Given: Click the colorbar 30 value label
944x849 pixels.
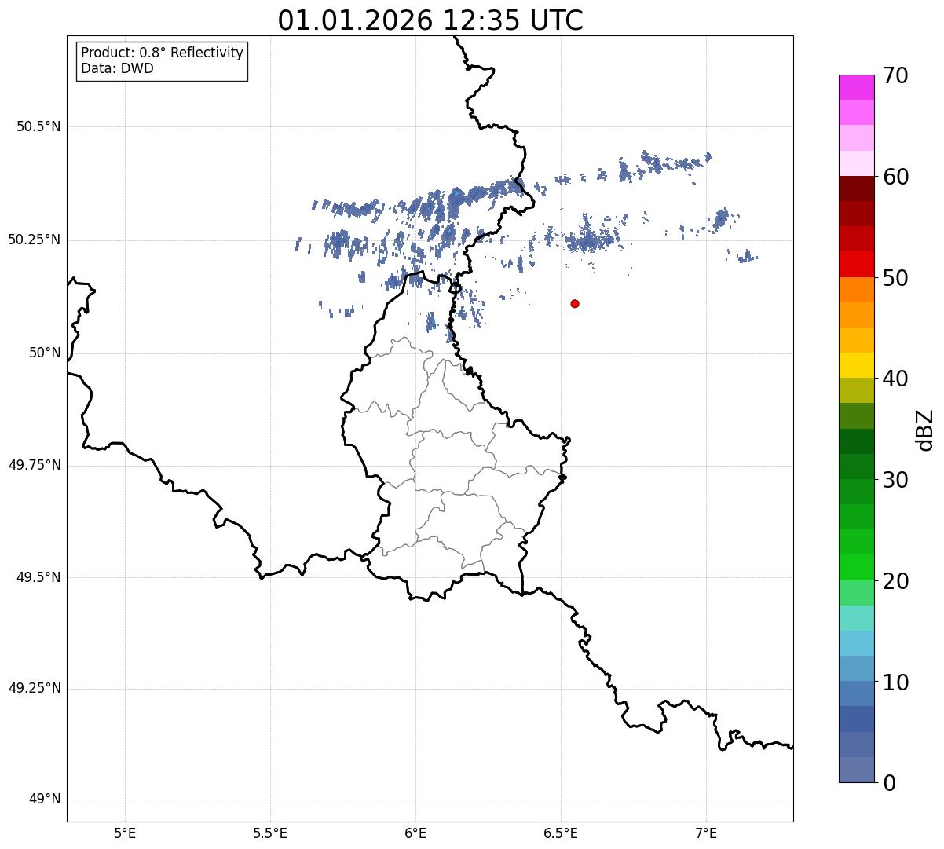Looking at the screenshot, I should (x=896, y=480).
